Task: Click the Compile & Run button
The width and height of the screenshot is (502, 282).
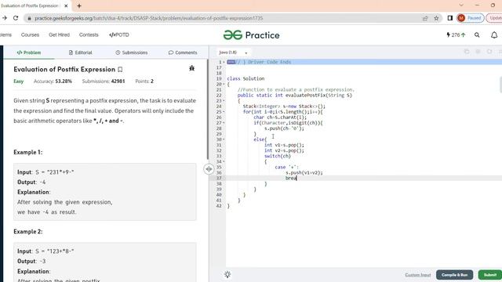Action: click(x=454, y=275)
